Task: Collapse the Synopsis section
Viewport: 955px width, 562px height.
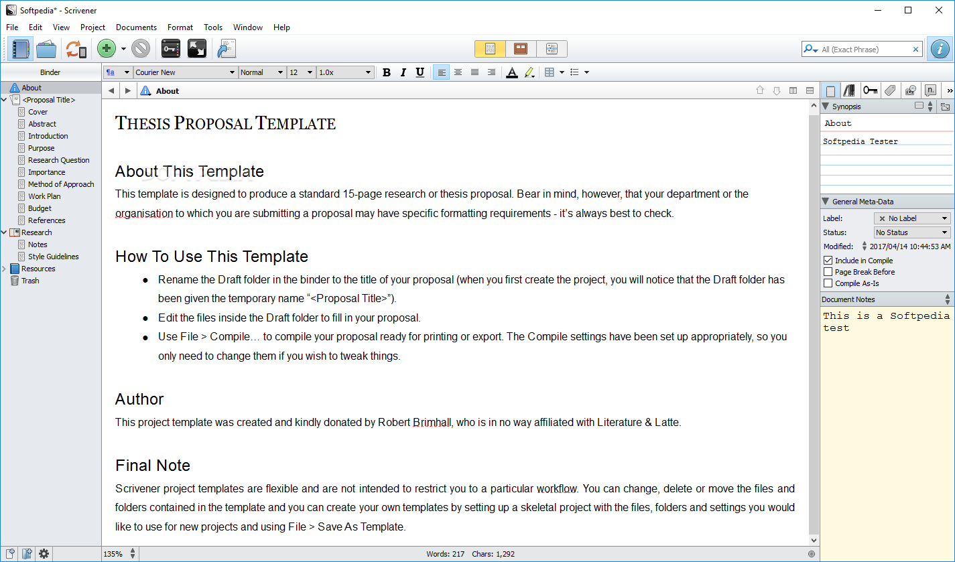Action: [826, 107]
